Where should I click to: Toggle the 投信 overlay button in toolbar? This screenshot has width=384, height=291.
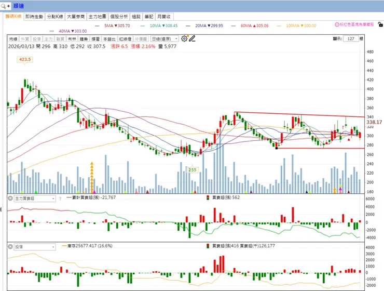(x=37, y=39)
